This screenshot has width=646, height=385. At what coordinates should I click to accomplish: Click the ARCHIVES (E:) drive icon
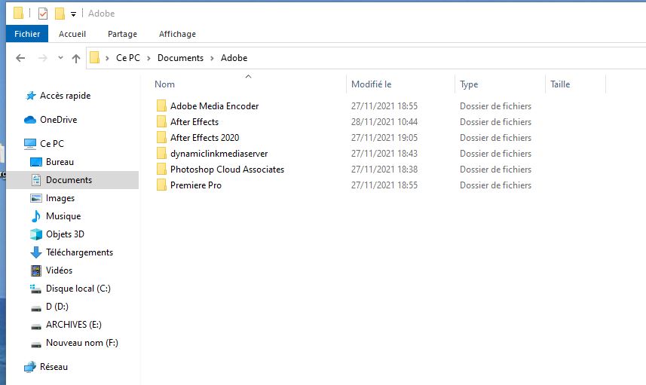(x=36, y=326)
